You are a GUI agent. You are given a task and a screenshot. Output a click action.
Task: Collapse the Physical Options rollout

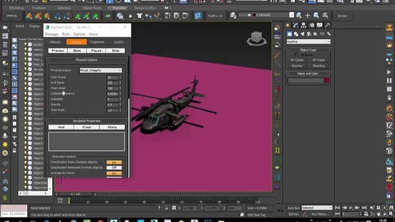tap(86, 60)
